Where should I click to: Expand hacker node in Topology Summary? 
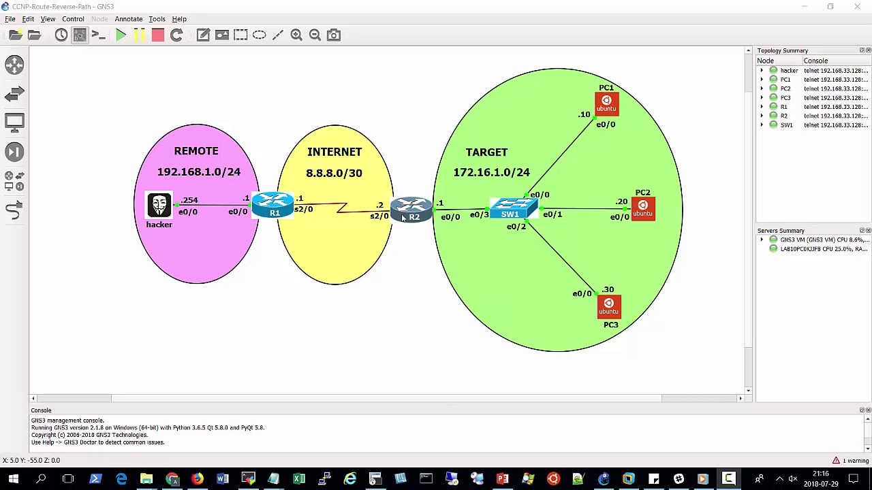pyautogui.click(x=762, y=71)
